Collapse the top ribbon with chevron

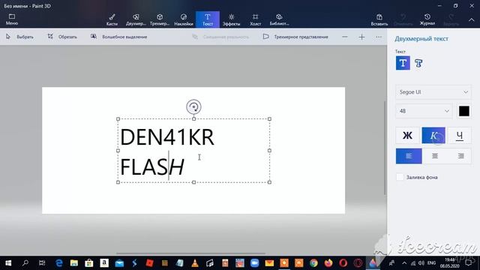pos(472,19)
